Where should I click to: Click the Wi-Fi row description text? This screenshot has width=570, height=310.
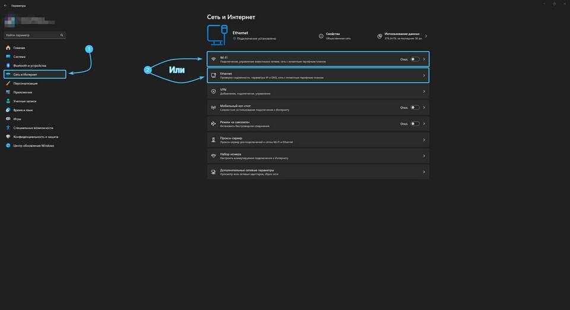(273, 62)
